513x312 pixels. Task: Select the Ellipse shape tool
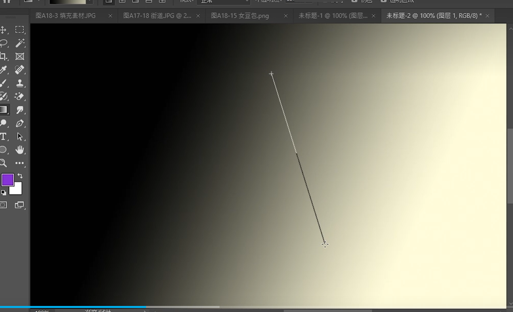[x=3, y=150]
